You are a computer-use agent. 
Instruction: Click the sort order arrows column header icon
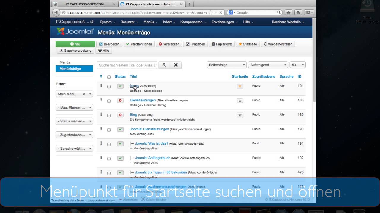tap(101, 76)
